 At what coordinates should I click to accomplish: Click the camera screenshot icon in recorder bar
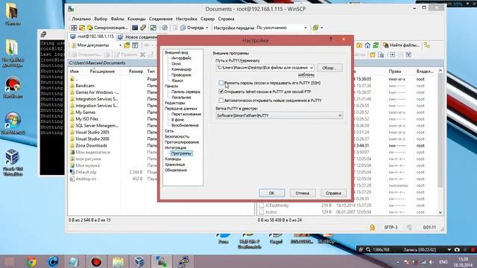(457, 249)
